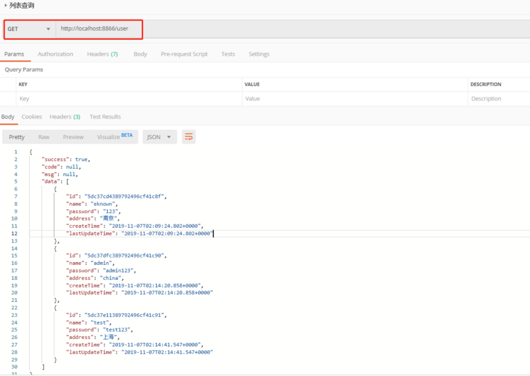This screenshot has height=376, width=530.
Task: Click the query param Key input
Action: point(129,99)
